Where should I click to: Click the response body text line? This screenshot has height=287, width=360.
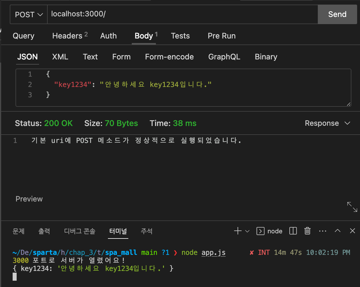click(136, 141)
